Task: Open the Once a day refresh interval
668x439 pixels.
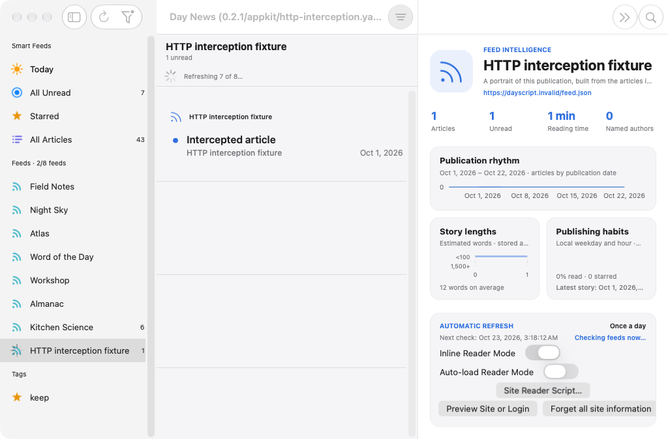Action: pyautogui.click(x=628, y=326)
